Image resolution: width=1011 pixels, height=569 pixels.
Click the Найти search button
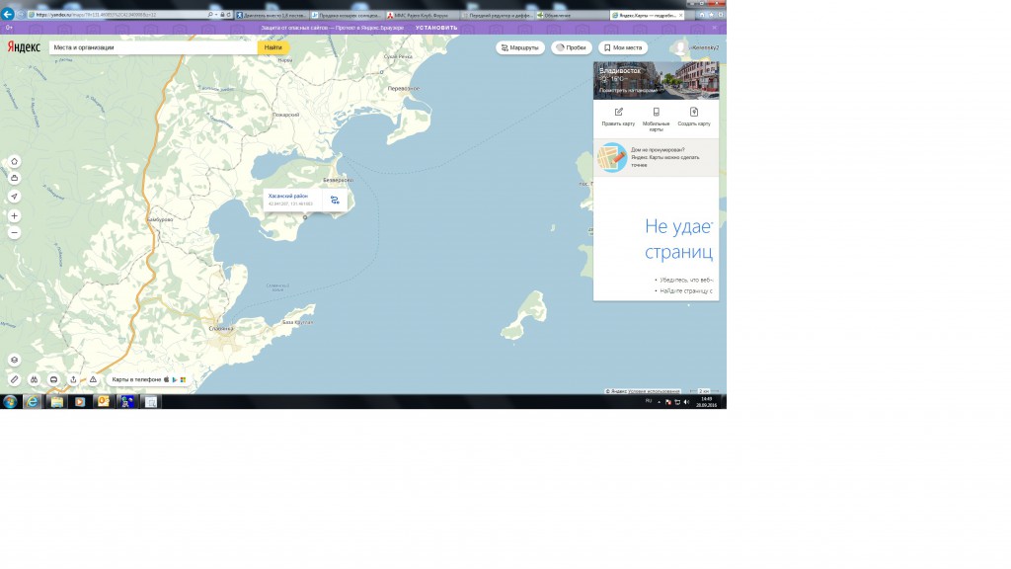click(273, 47)
